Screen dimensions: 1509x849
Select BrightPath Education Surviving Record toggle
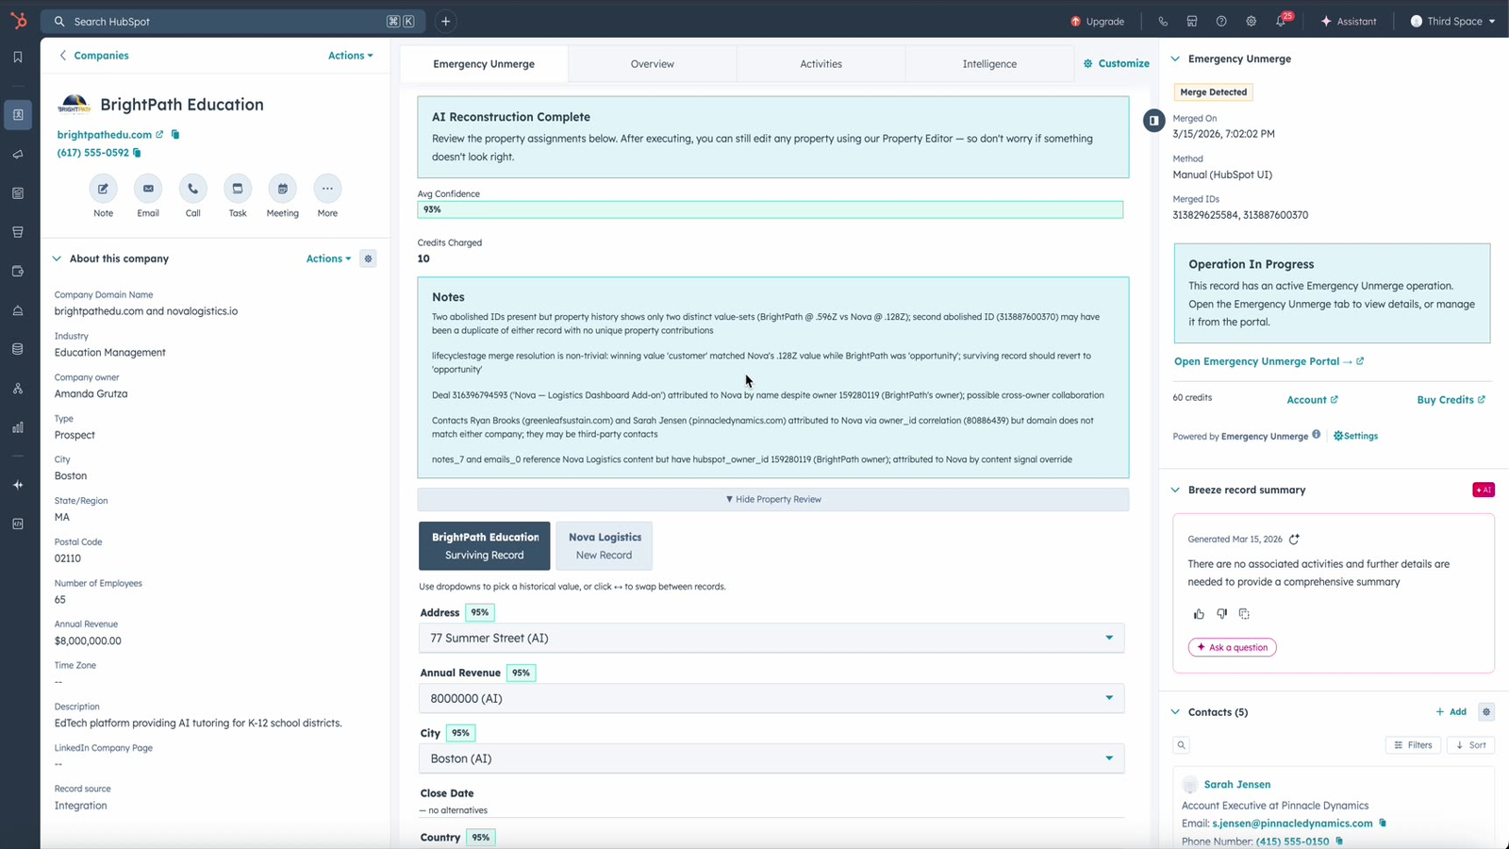pos(484,546)
